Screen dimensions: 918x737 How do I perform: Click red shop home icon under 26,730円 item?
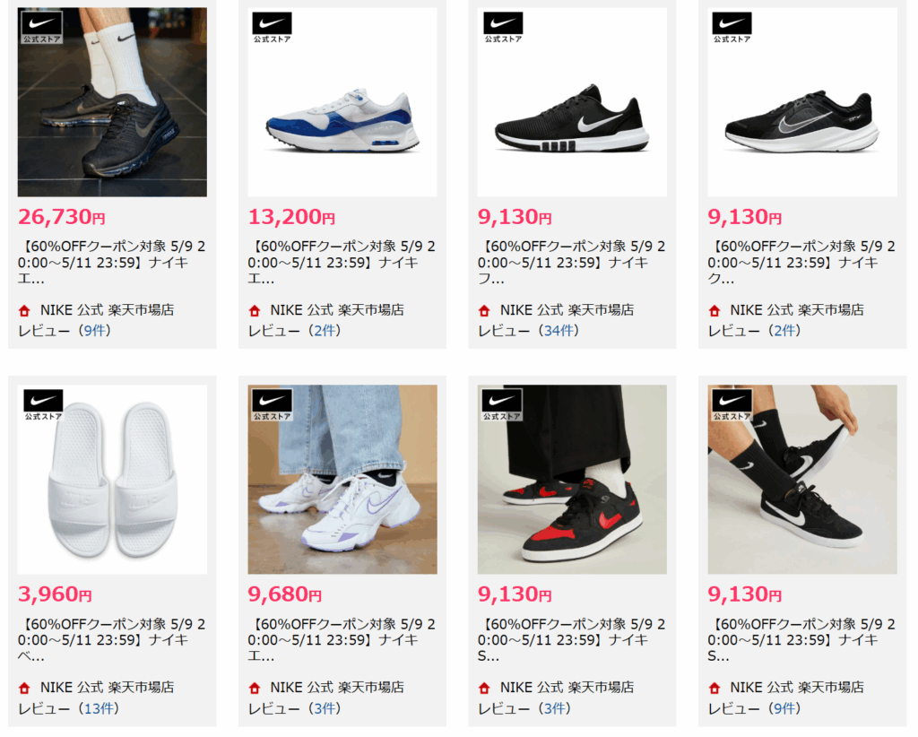tap(24, 310)
